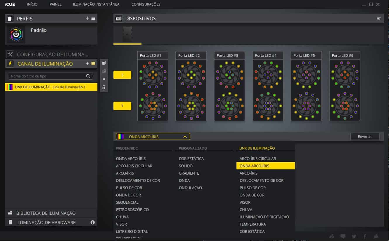Select the Padrão profile hexagon icon
389x241 pixels.
click(16, 34)
